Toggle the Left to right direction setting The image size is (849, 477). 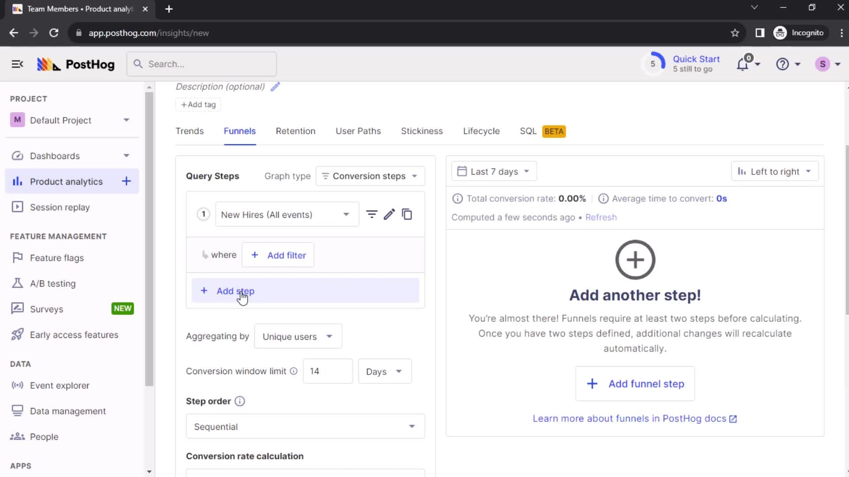[774, 171]
